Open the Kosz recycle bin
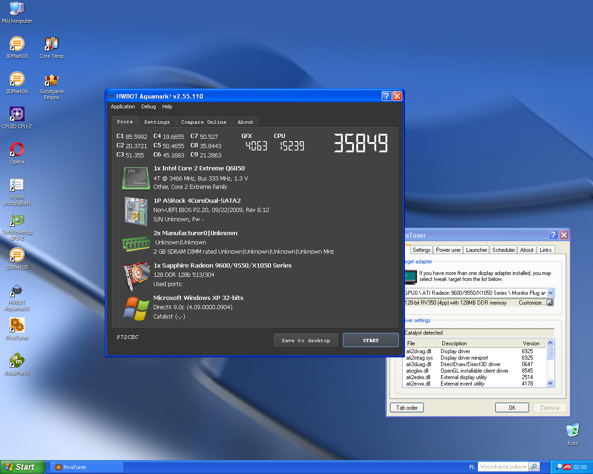The image size is (593, 474). coord(573,435)
